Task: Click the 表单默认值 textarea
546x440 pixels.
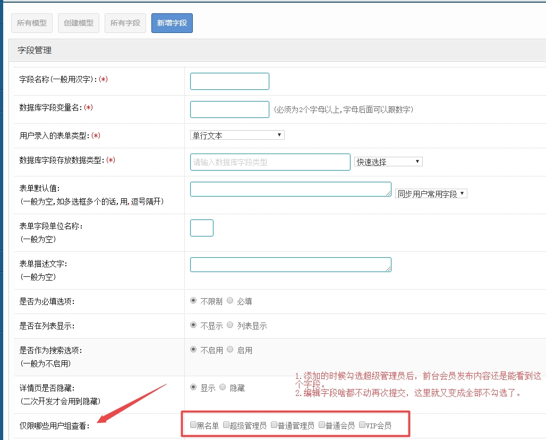Action: coord(291,189)
